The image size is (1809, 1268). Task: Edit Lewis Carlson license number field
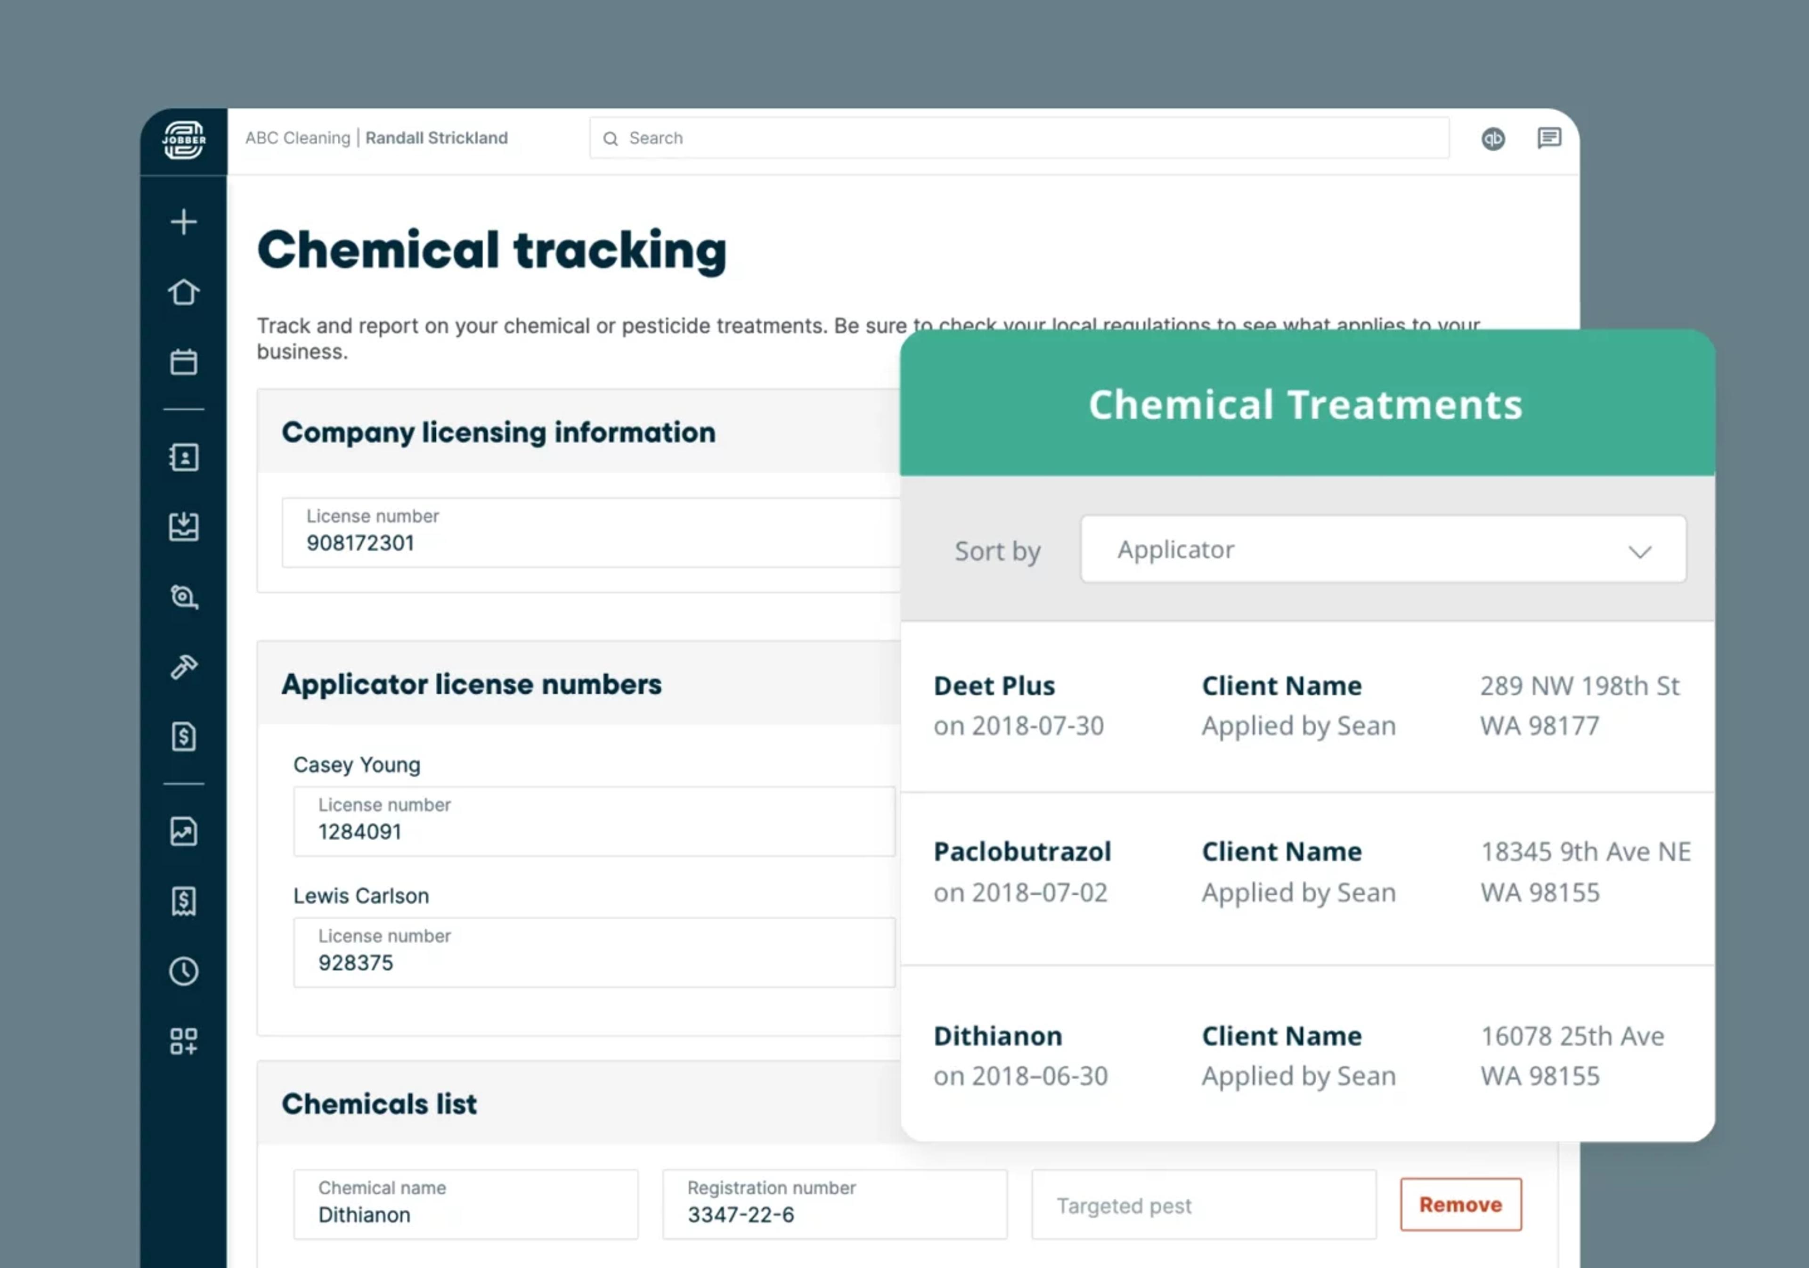[x=594, y=952]
